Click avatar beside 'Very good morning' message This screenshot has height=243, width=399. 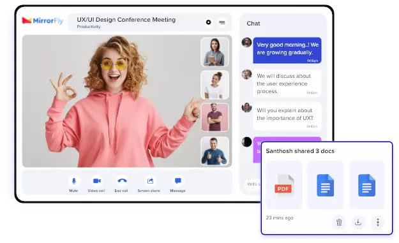246,43
